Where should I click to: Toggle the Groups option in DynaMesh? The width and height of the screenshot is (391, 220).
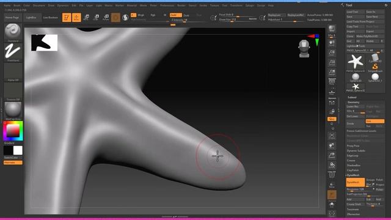coord(370,180)
